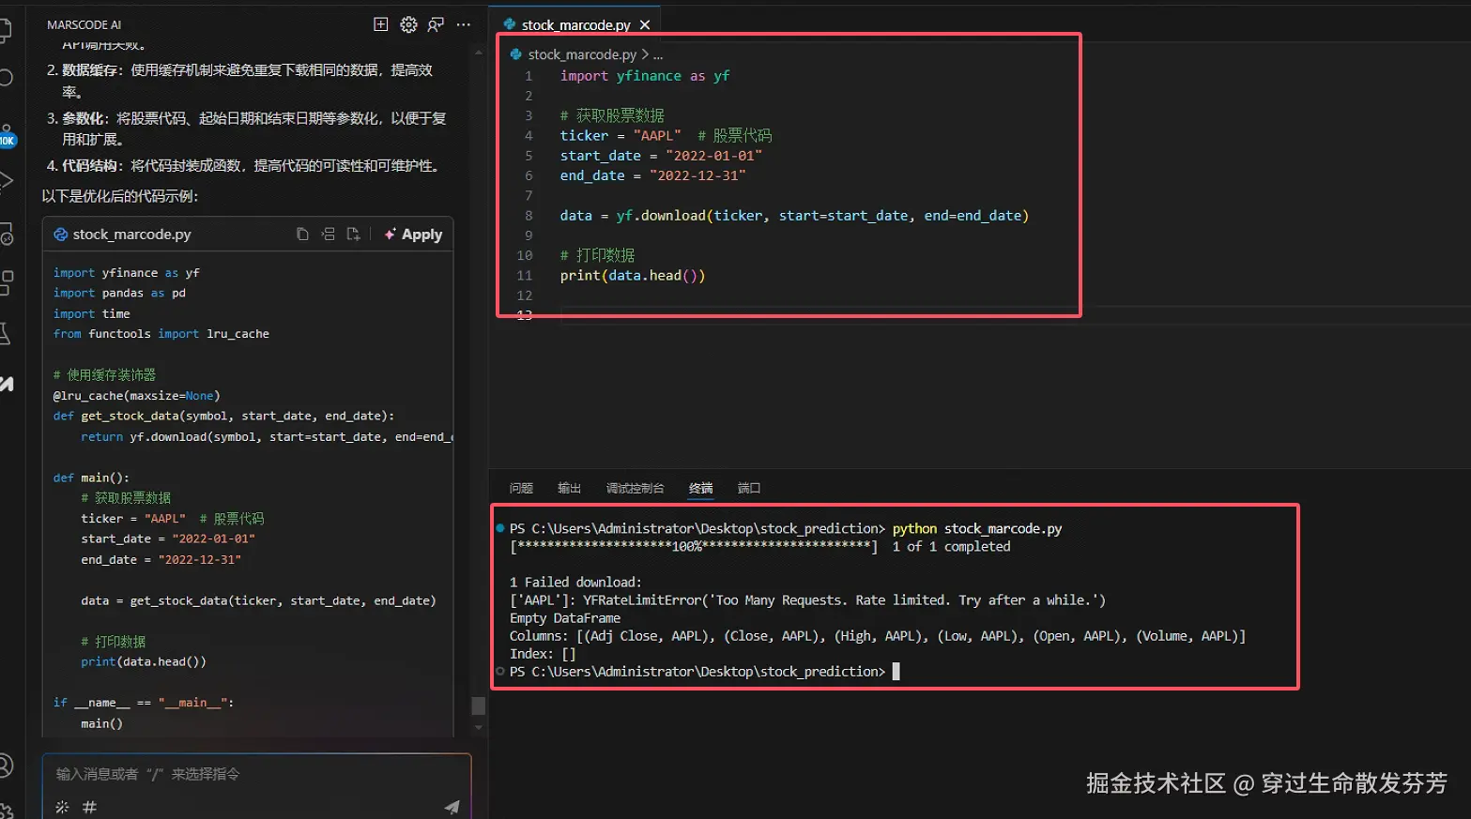The image size is (1471, 819).
Task: Open the Search view in activity bar
Action: click(6, 78)
